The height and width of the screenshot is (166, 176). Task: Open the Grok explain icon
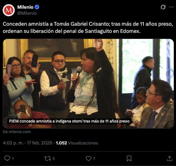tap(163, 7)
